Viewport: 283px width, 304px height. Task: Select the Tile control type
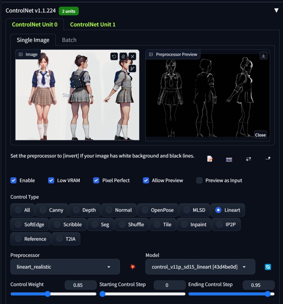click(163, 224)
